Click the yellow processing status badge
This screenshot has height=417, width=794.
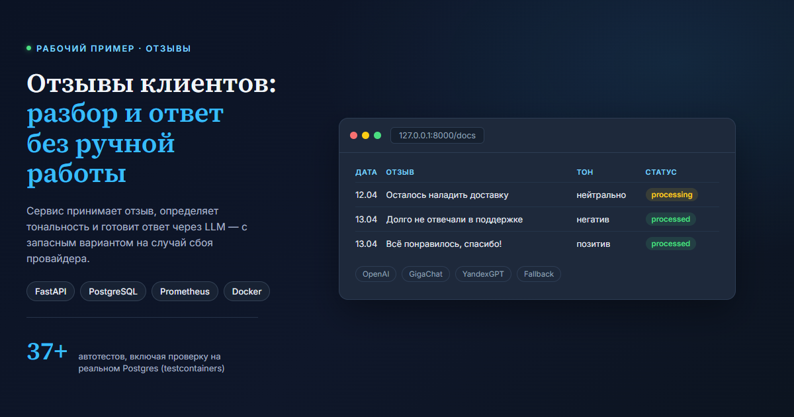tap(672, 195)
